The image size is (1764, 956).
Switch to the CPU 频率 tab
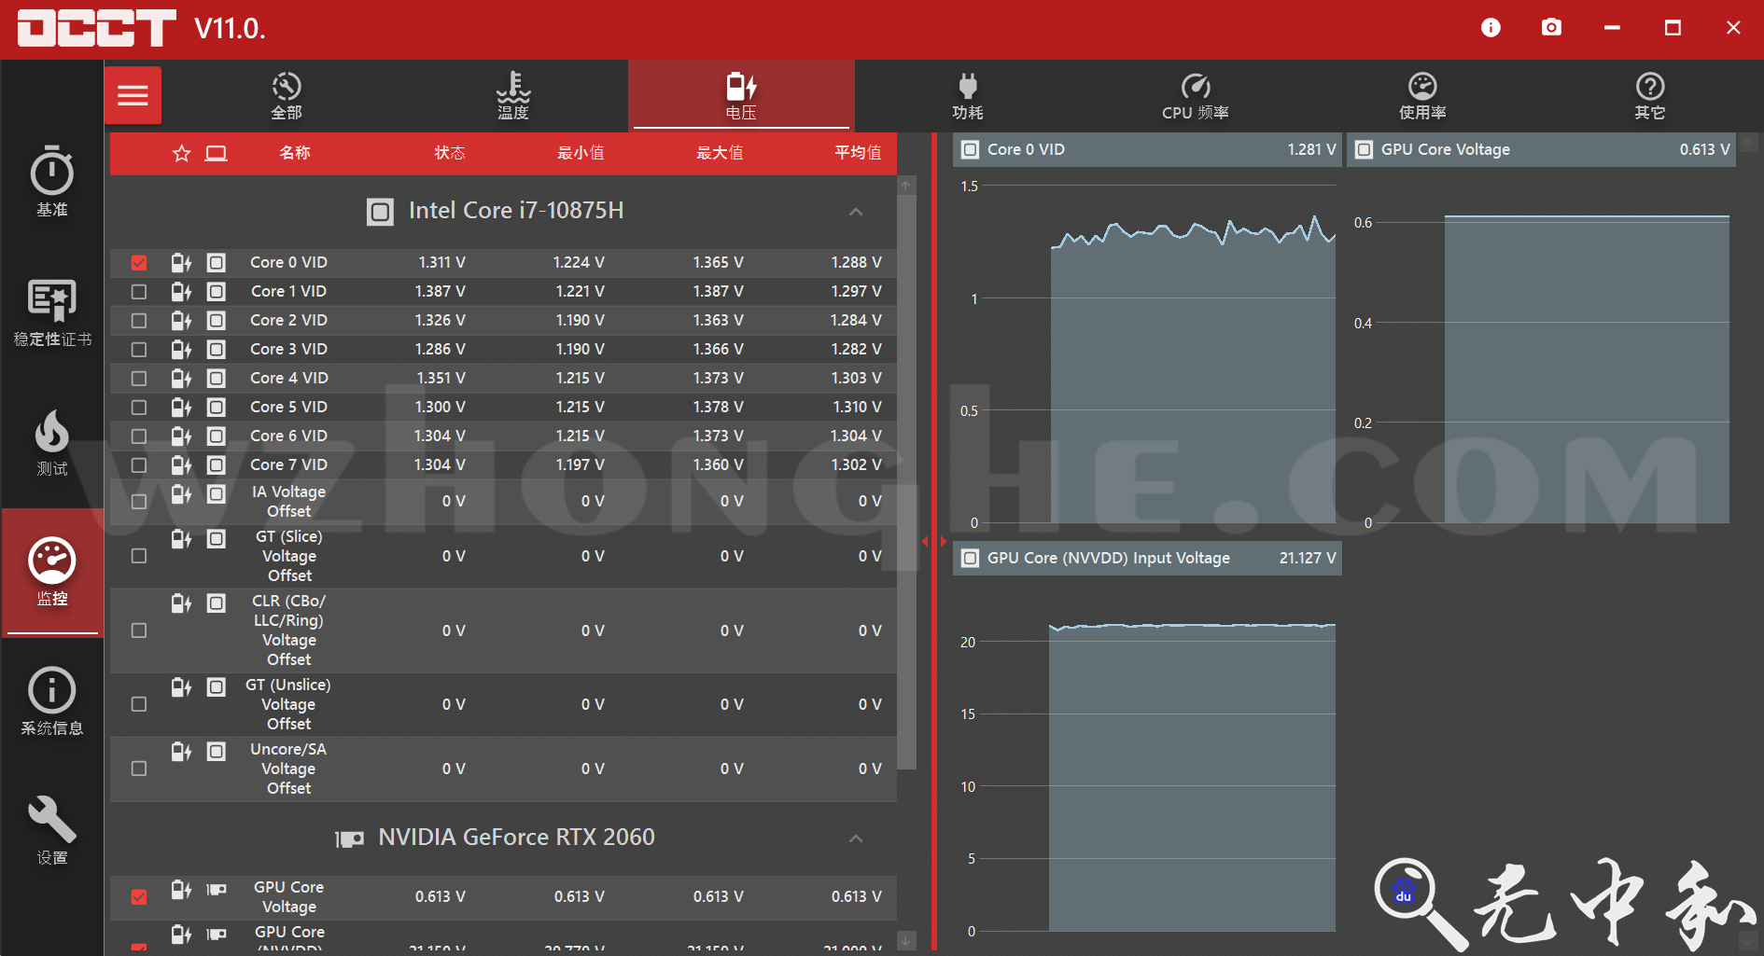coord(1195,95)
